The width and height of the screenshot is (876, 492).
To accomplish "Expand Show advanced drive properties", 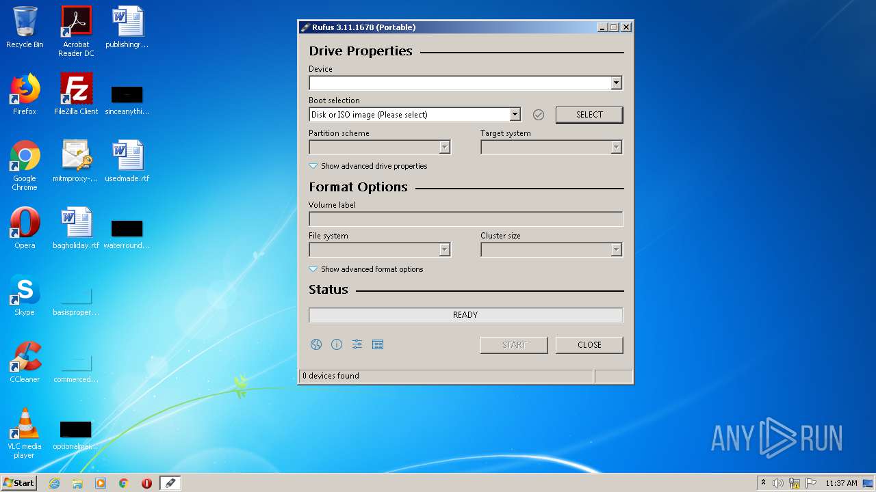I will pyautogui.click(x=368, y=166).
